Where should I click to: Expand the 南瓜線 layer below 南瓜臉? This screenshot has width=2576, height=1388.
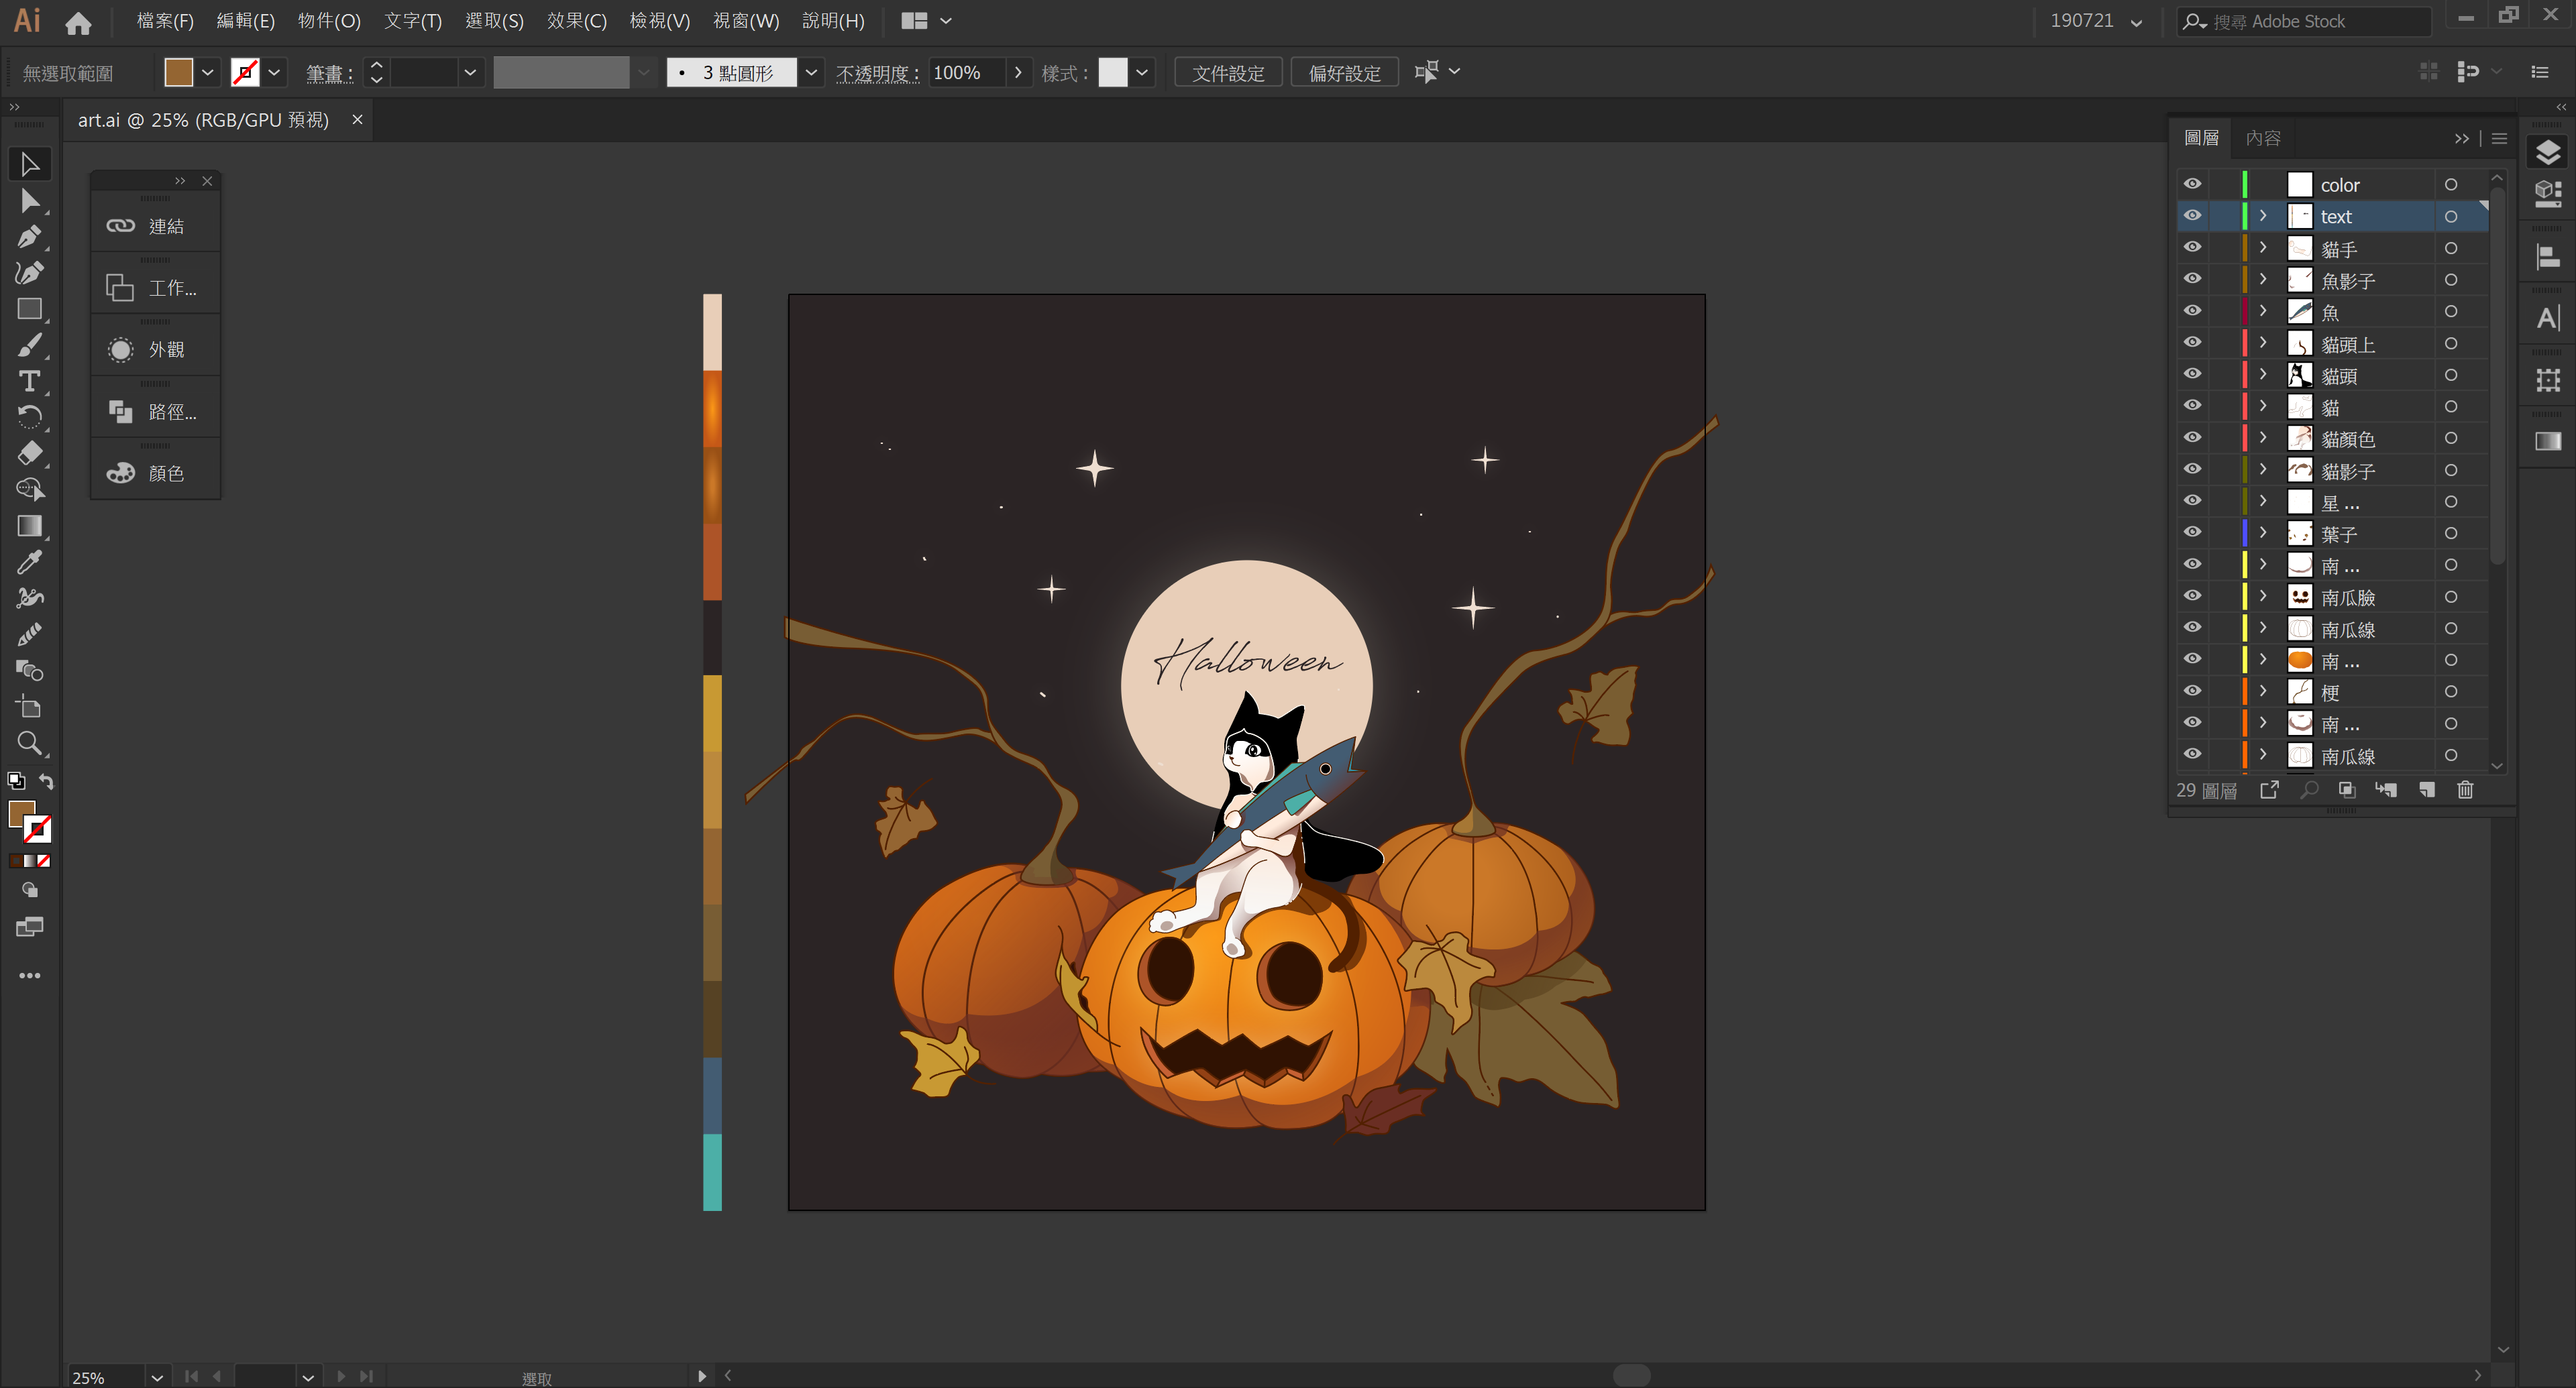pos(2263,628)
